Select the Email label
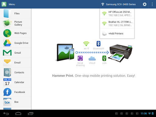The height and width of the screenshot is (117, 156). [17, 62]
